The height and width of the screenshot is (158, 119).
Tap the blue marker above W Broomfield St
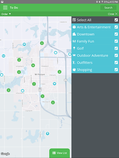(x=23, y=91)
